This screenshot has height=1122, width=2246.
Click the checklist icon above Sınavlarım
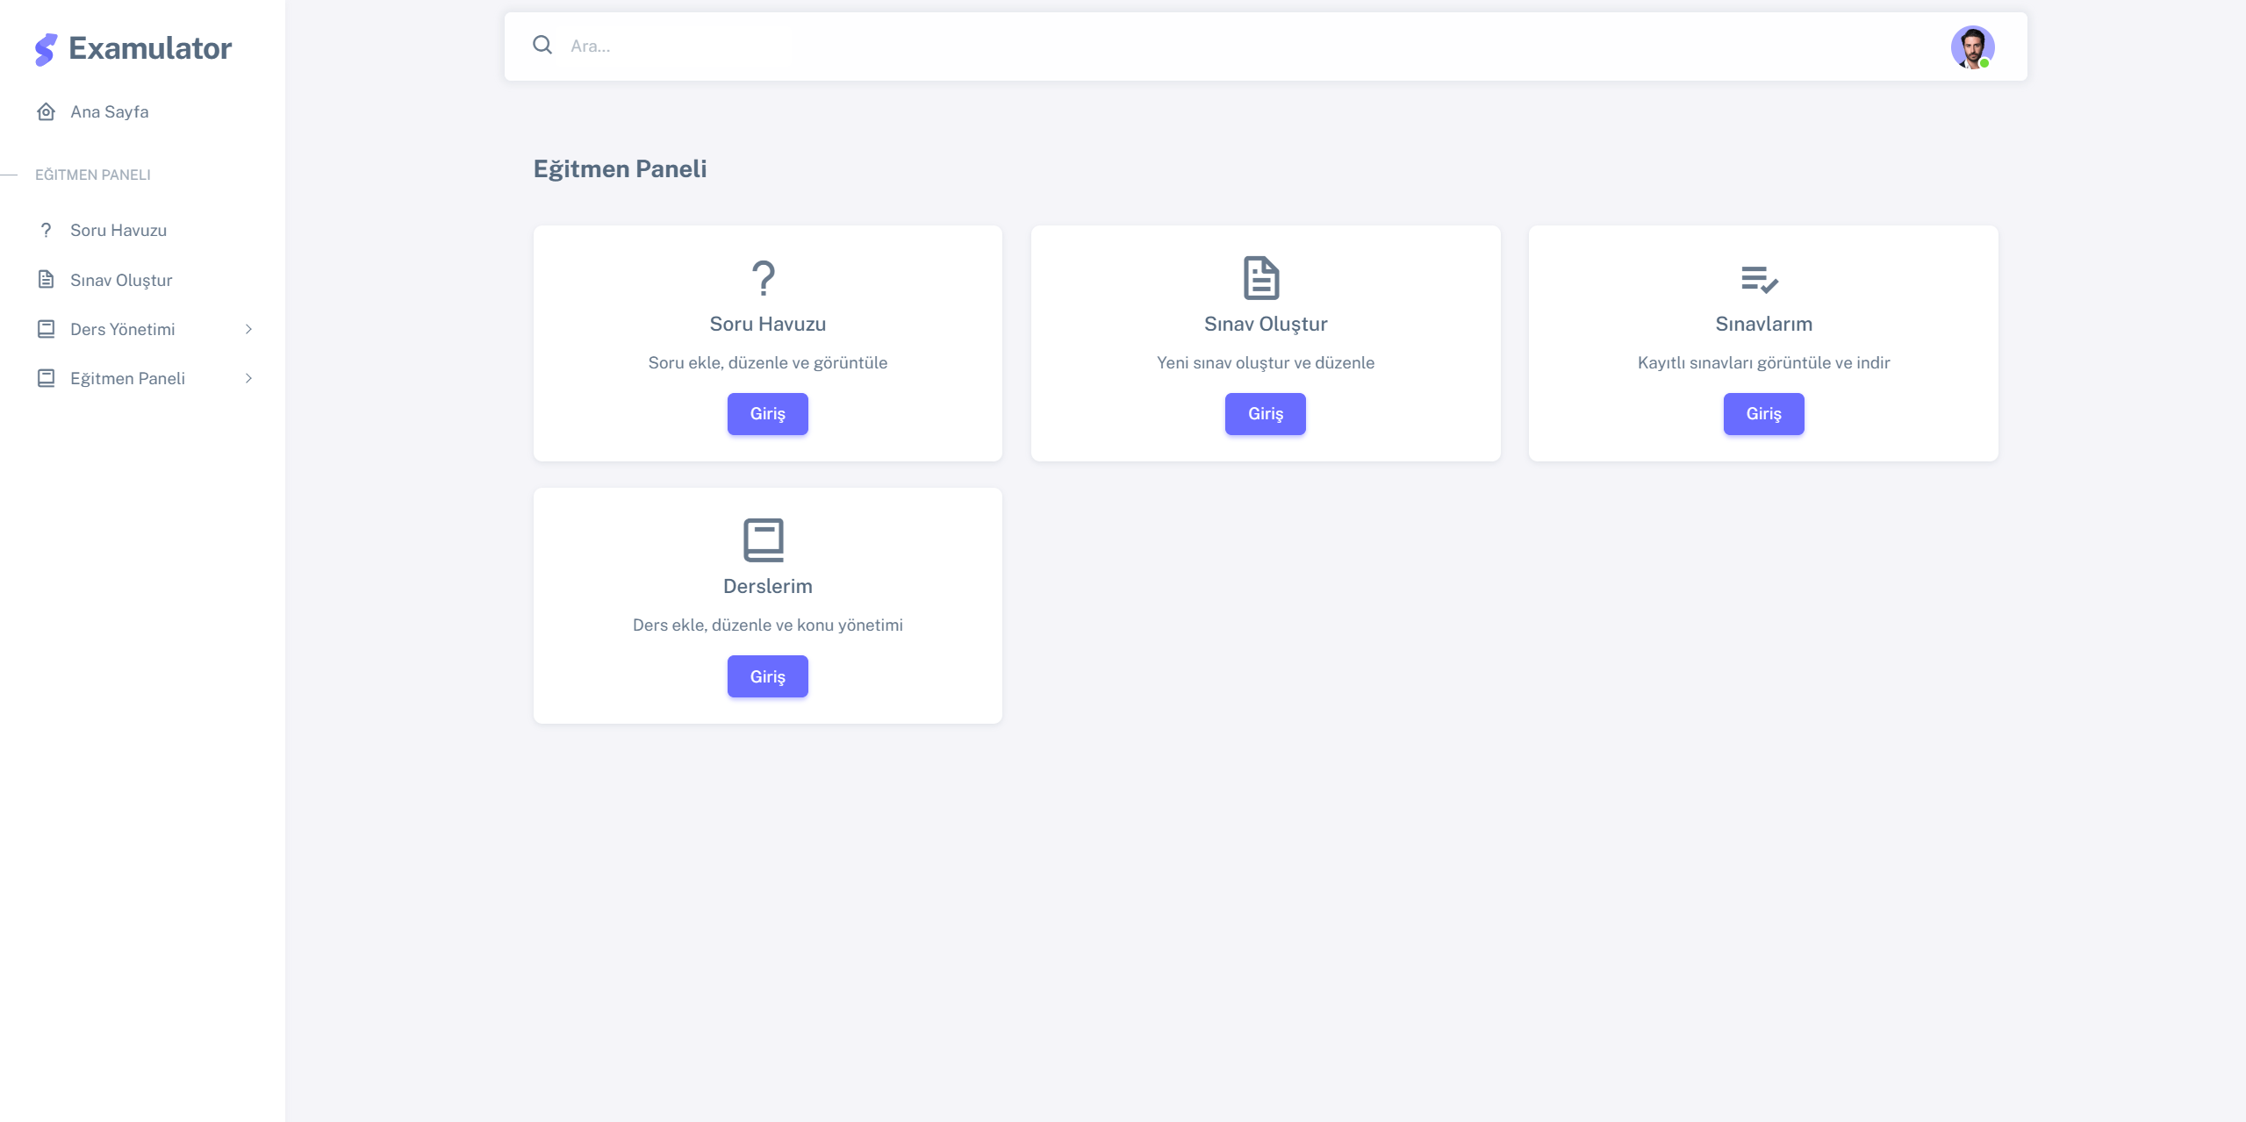point(1759,280)
